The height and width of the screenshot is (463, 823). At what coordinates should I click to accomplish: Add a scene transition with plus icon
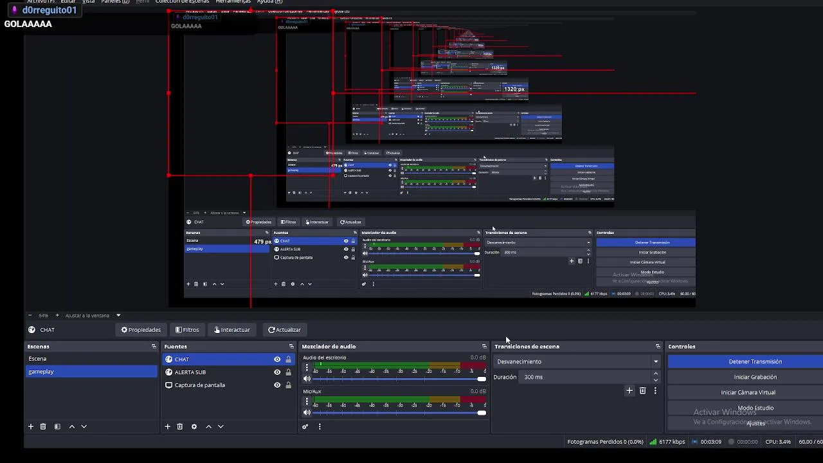pos(629,390)
